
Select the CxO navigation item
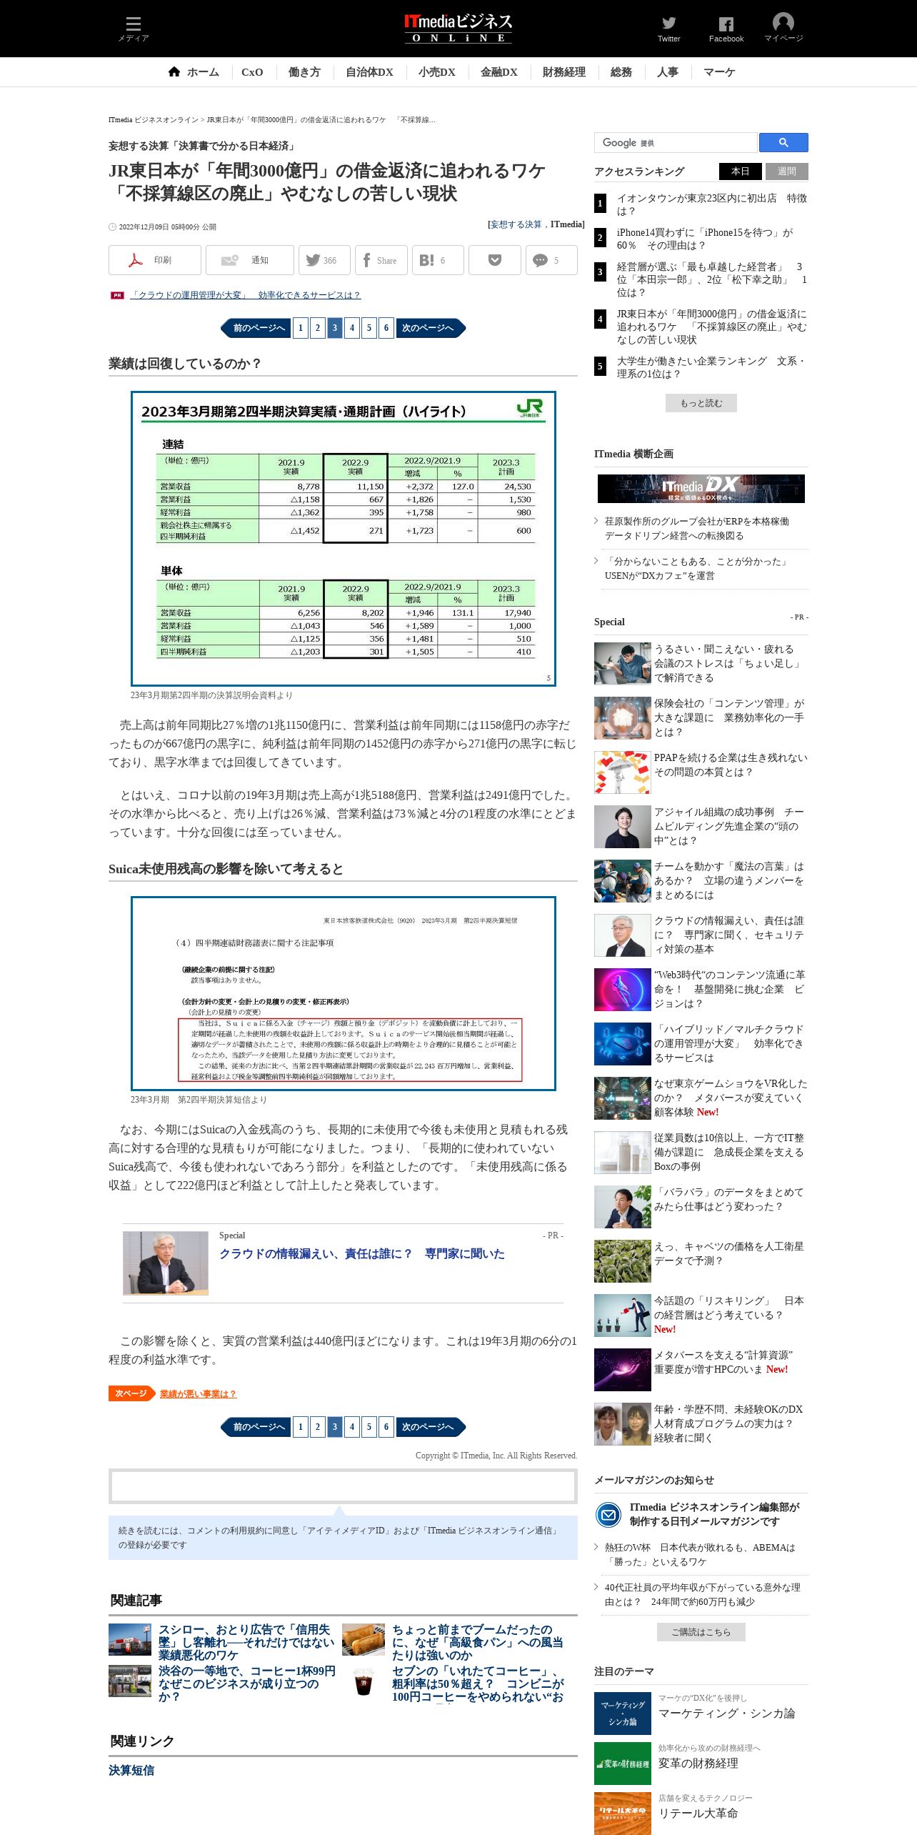tap(252, 72)
